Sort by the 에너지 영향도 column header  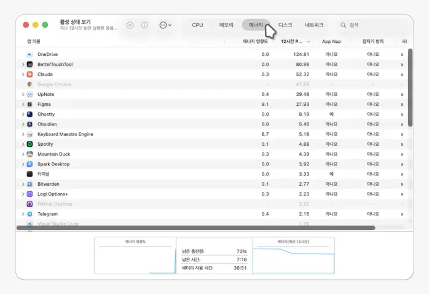(x=255, y=42)
